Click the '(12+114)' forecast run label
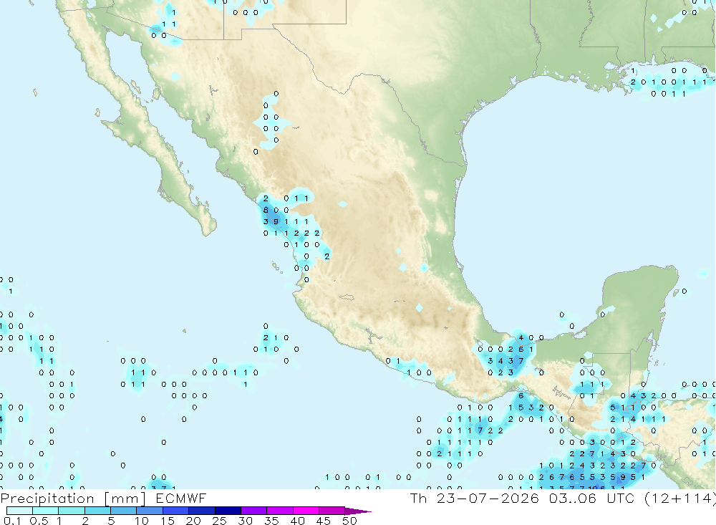 [680, 498]
